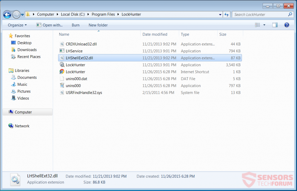Open the LHService application icon
Viewport: 297px width, 191px height.
click(62, 51)
